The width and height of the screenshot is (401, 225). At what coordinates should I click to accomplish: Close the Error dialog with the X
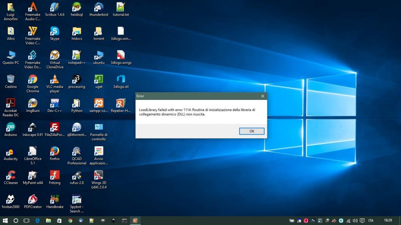point(263,96)
